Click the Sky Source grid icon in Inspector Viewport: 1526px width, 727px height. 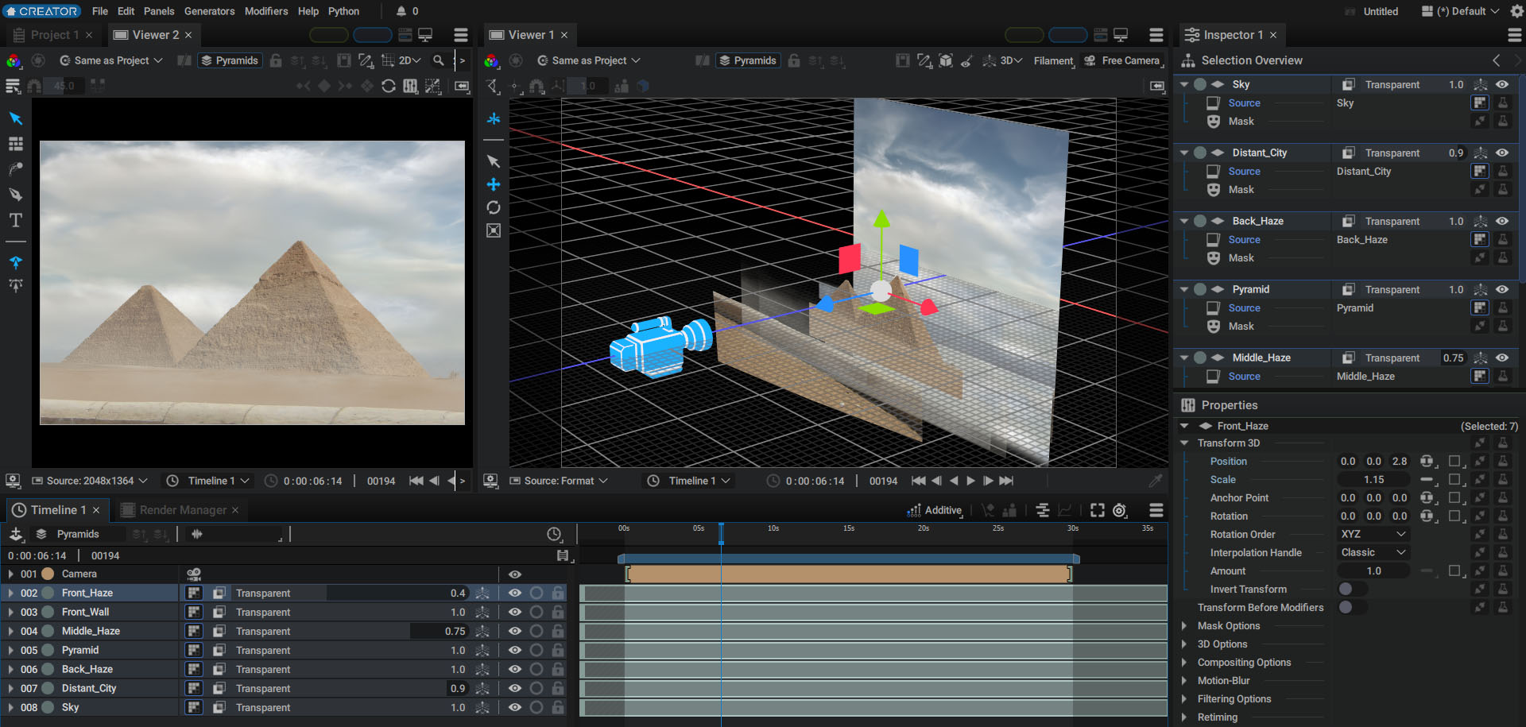1480,102
